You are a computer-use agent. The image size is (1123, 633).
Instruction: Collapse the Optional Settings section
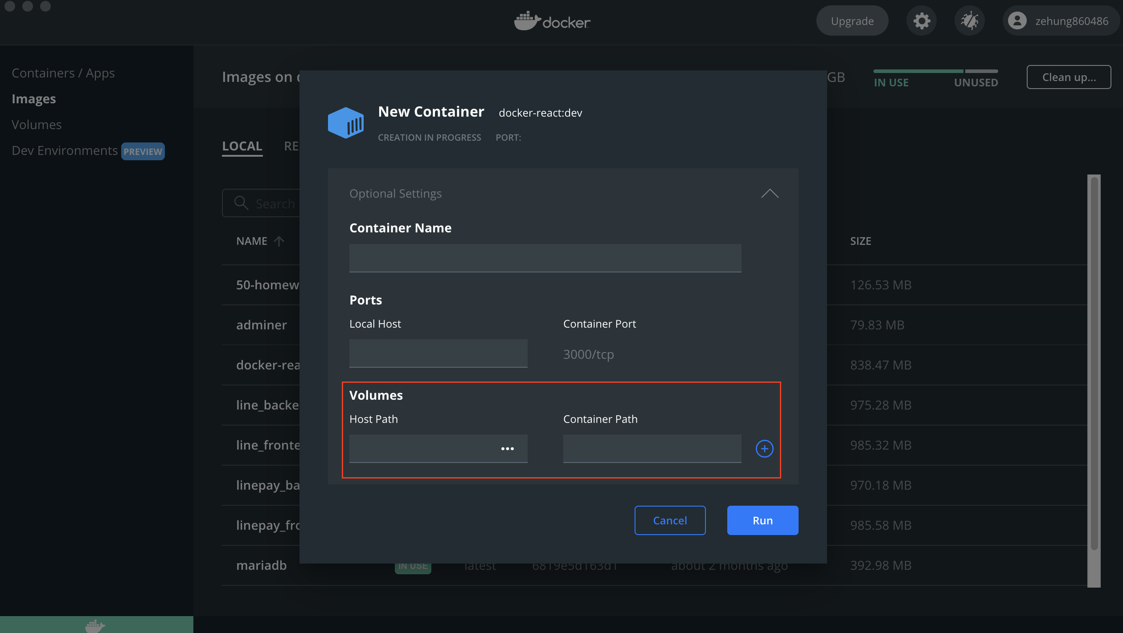coord(770,193)
